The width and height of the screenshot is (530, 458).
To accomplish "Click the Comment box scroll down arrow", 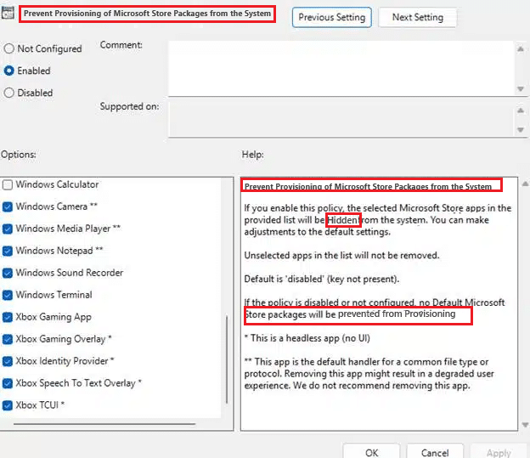I will click(521, 89).
